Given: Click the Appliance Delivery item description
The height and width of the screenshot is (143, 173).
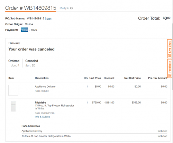Looking at the screenshot, I should pos(45,87).
